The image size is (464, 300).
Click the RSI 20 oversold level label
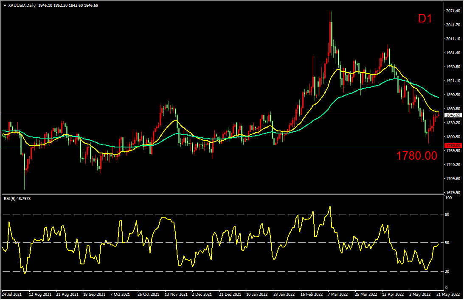point(447,271)
